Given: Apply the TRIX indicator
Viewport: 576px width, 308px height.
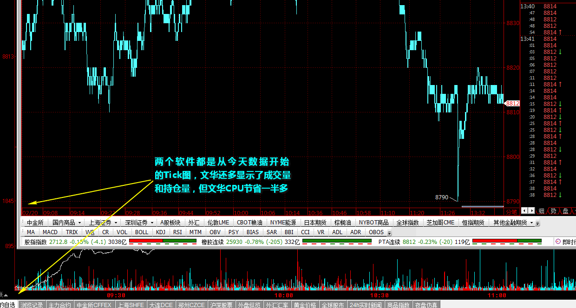Looking at the screenshot, I should point(72,232).
